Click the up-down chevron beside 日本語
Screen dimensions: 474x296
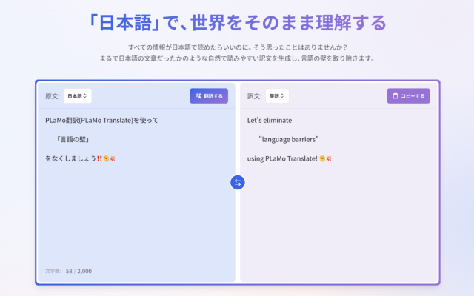[x=86, y=96]
